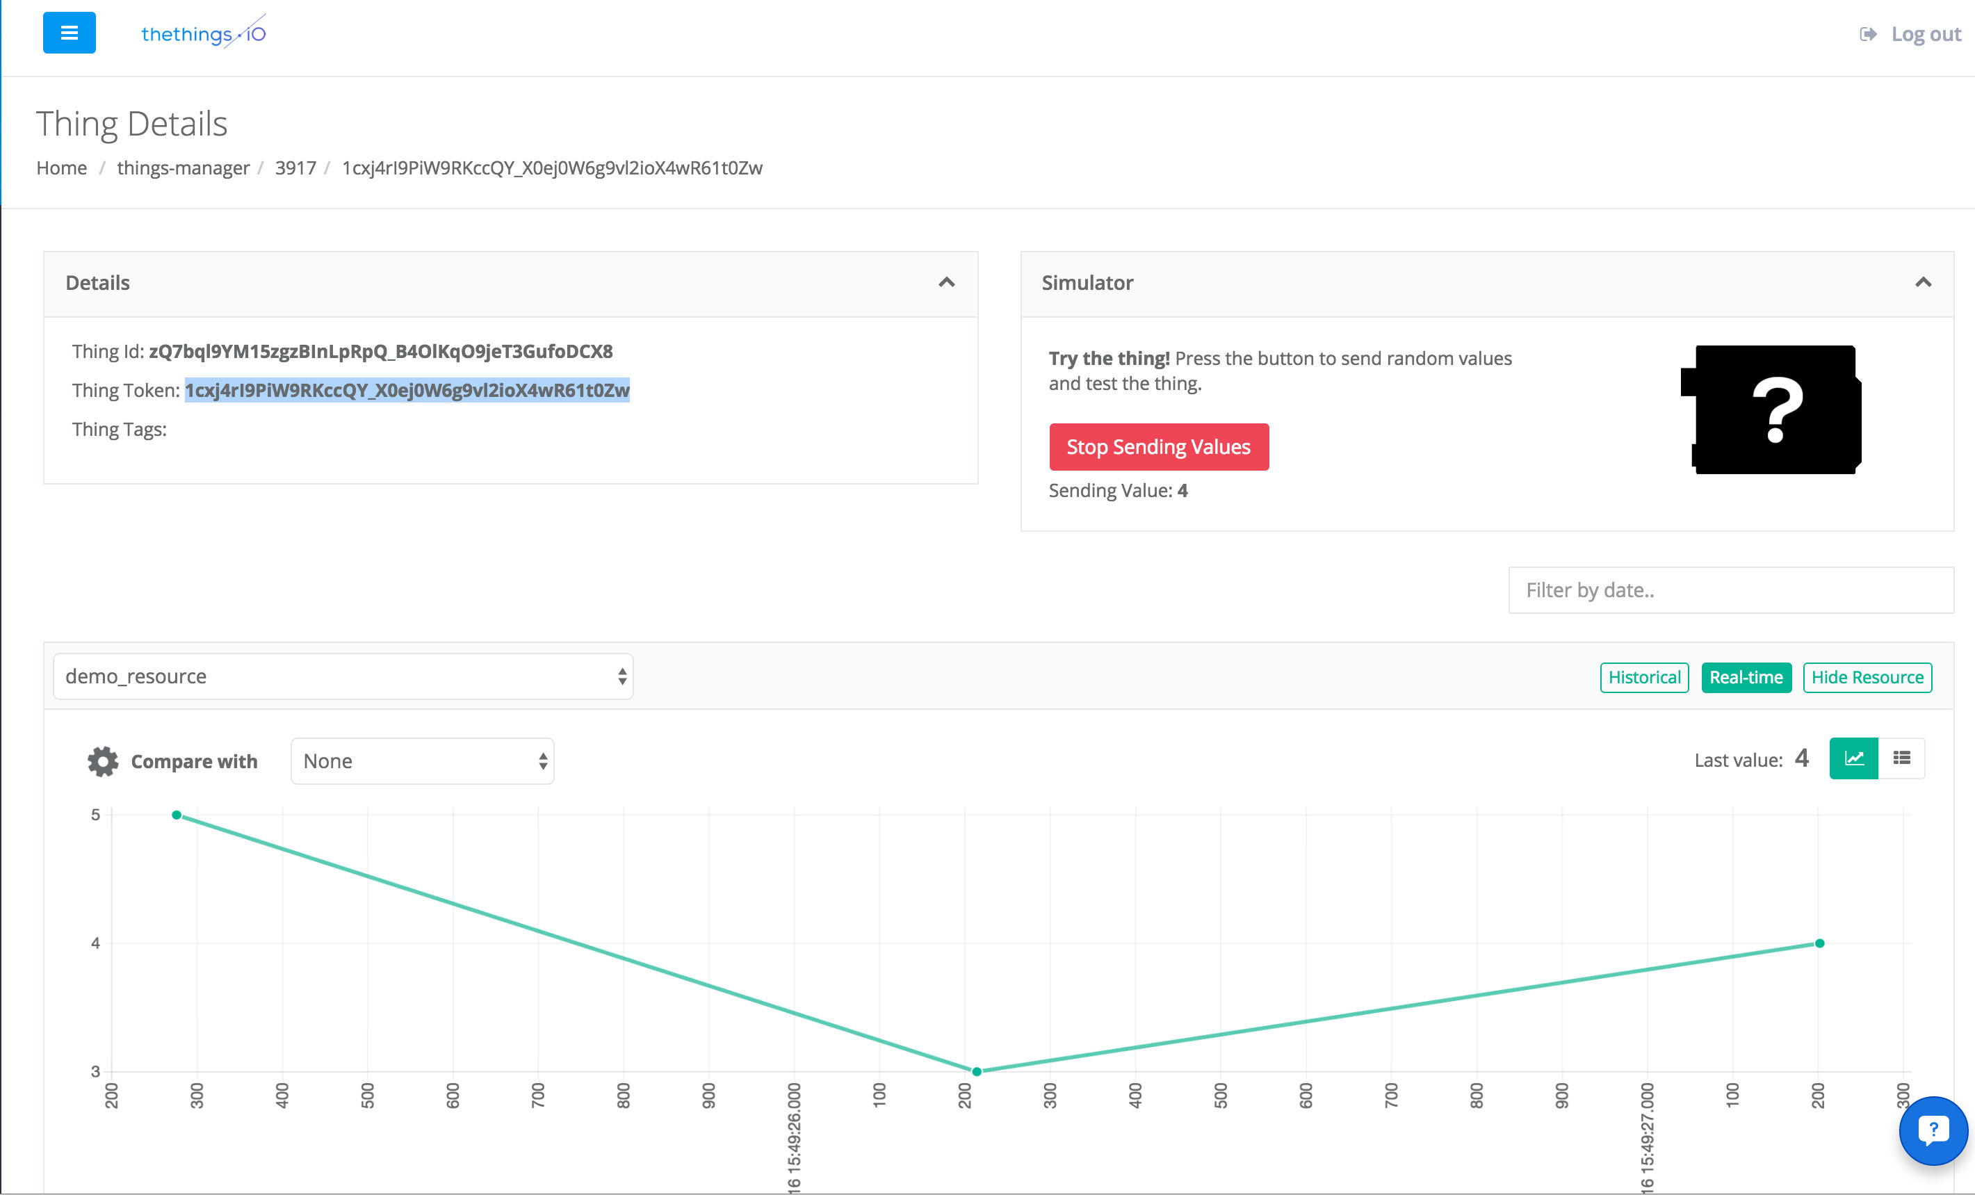Switch to table list view
Screen dimensions: 1975x1195
click(1901, 758)
